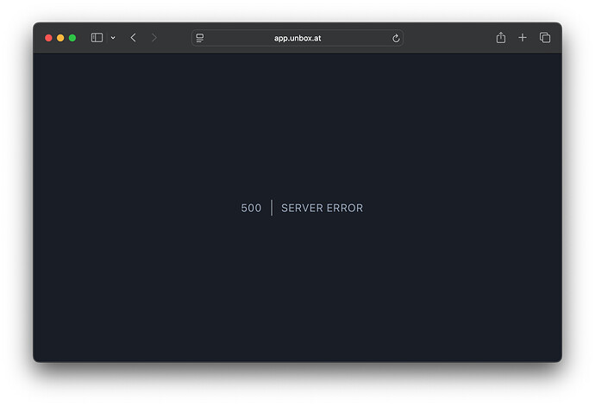595x406 pixels.
Task: Enter full screen with the green button
Action: click(72, 38)
